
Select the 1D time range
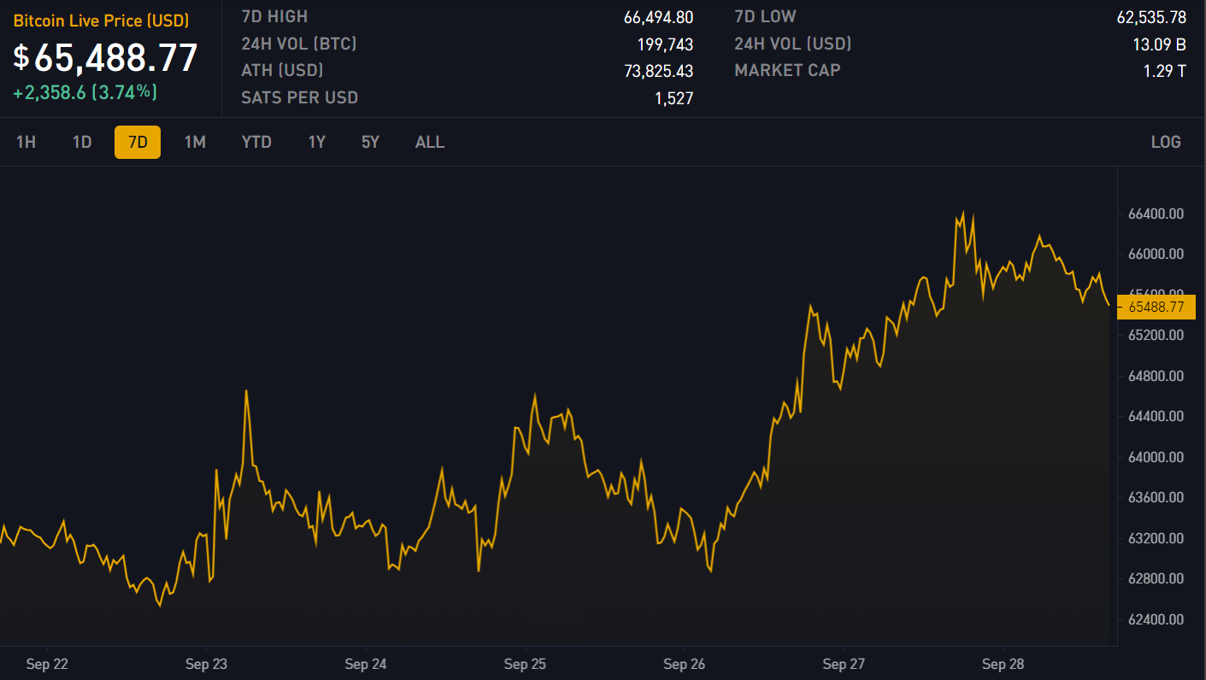click(x=82, y=142)
